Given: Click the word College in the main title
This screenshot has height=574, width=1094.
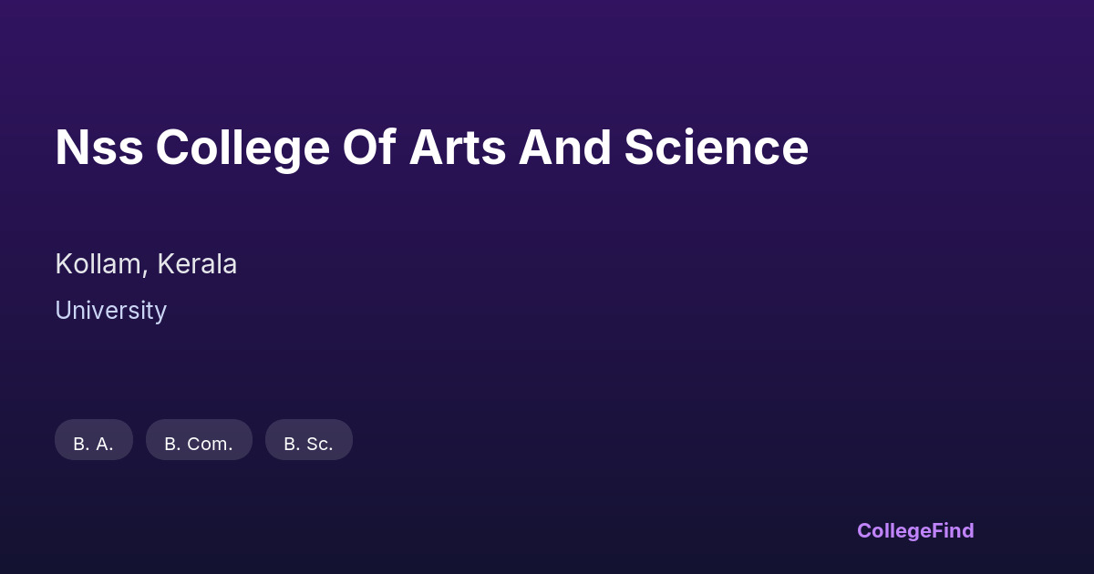Looking at the screenshot, I should [243, 148].
